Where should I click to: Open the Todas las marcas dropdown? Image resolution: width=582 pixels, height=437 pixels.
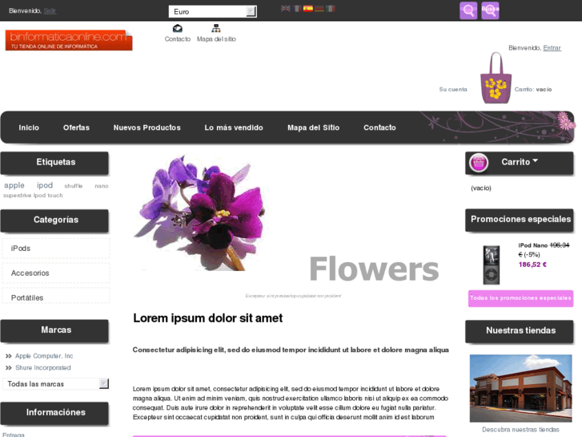coord(56,384)
